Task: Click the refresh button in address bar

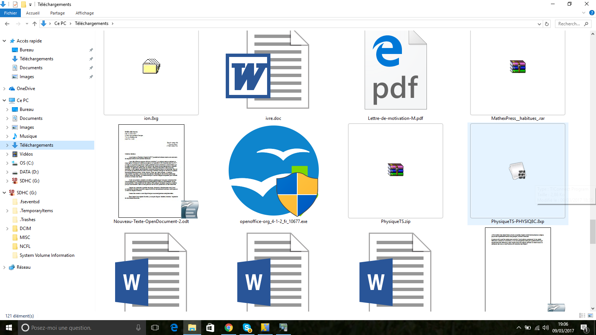Action: pos(547,24)
